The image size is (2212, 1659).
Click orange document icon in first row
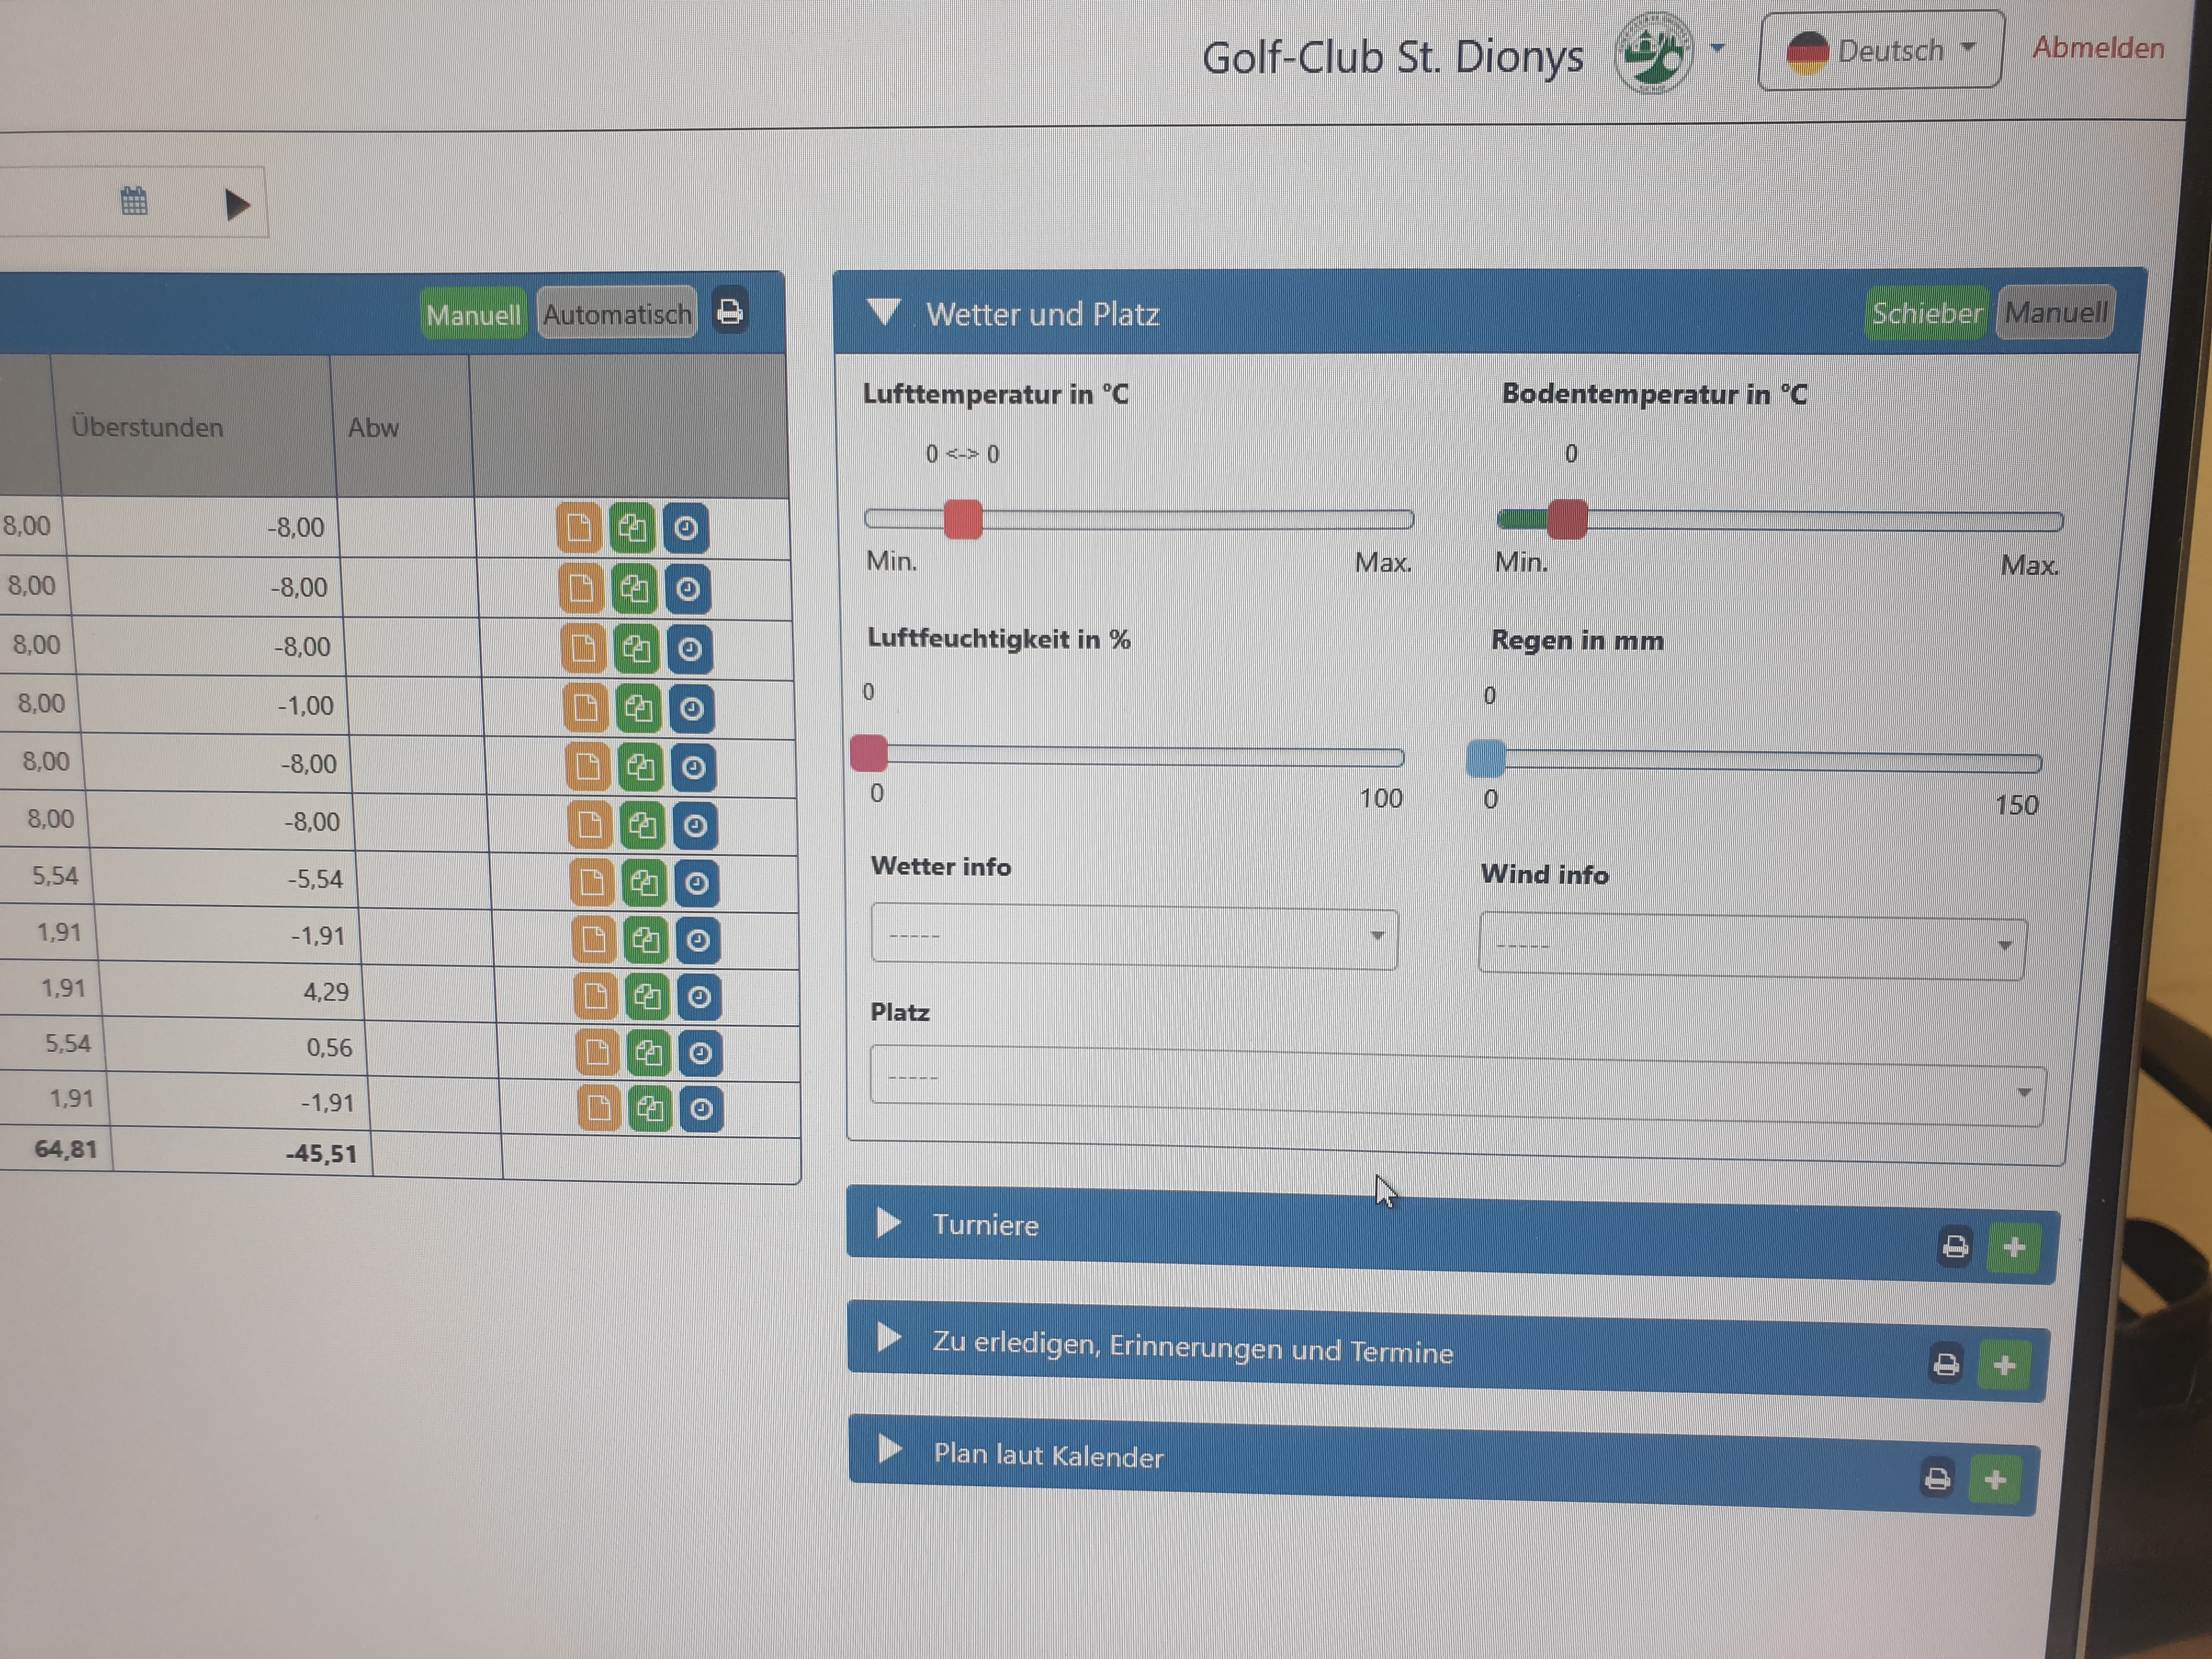(x=579, y=528)
